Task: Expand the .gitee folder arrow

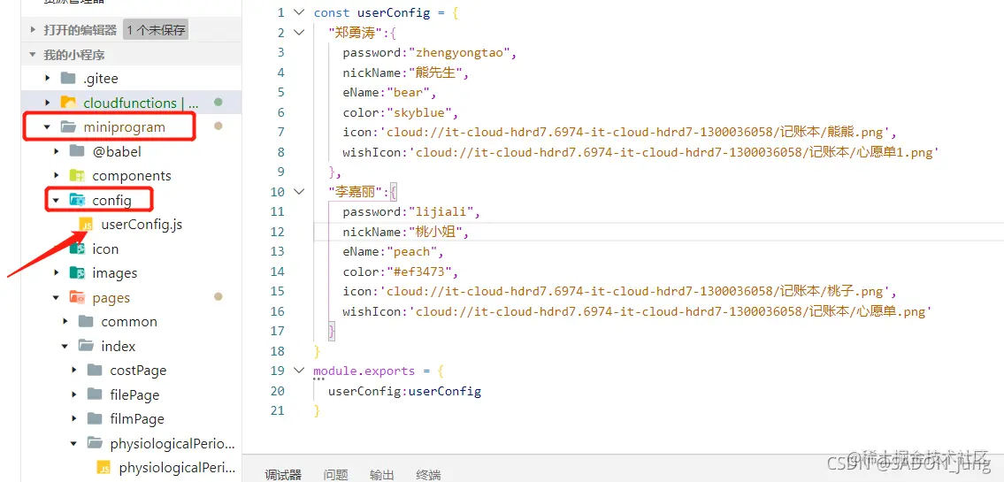Action: (47, 79)
